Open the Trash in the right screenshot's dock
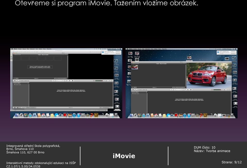 pos(232,115)
